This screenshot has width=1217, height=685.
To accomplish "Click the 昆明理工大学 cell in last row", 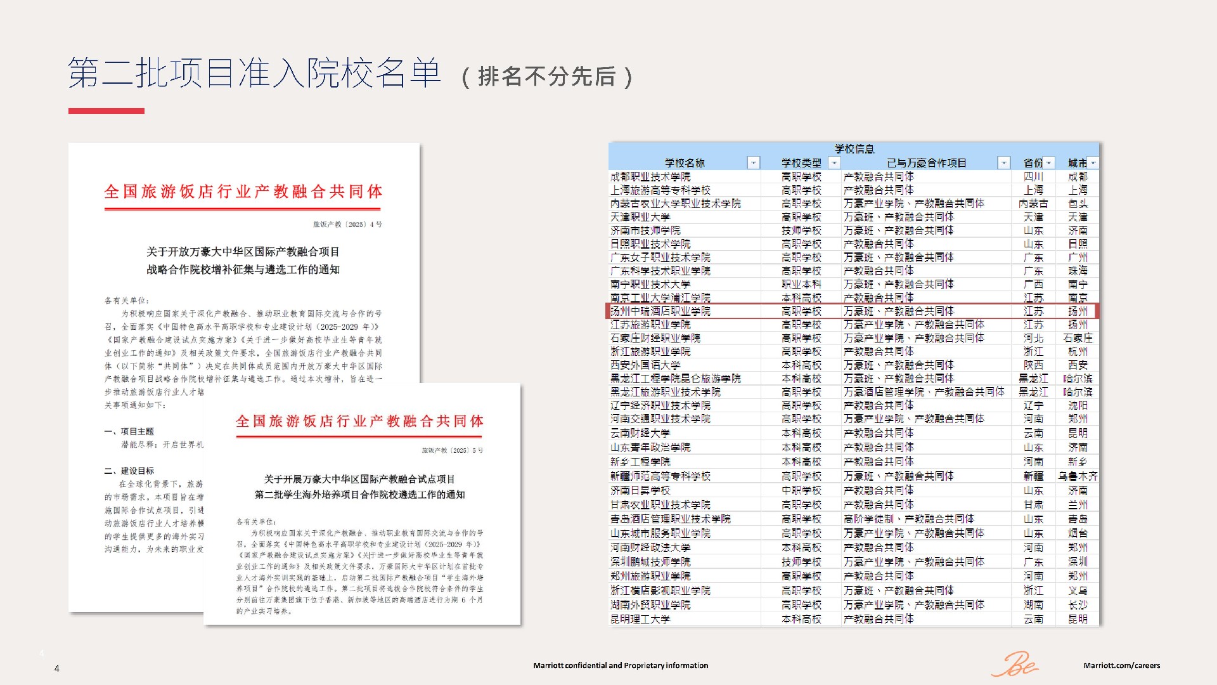I will pos(640,619).
